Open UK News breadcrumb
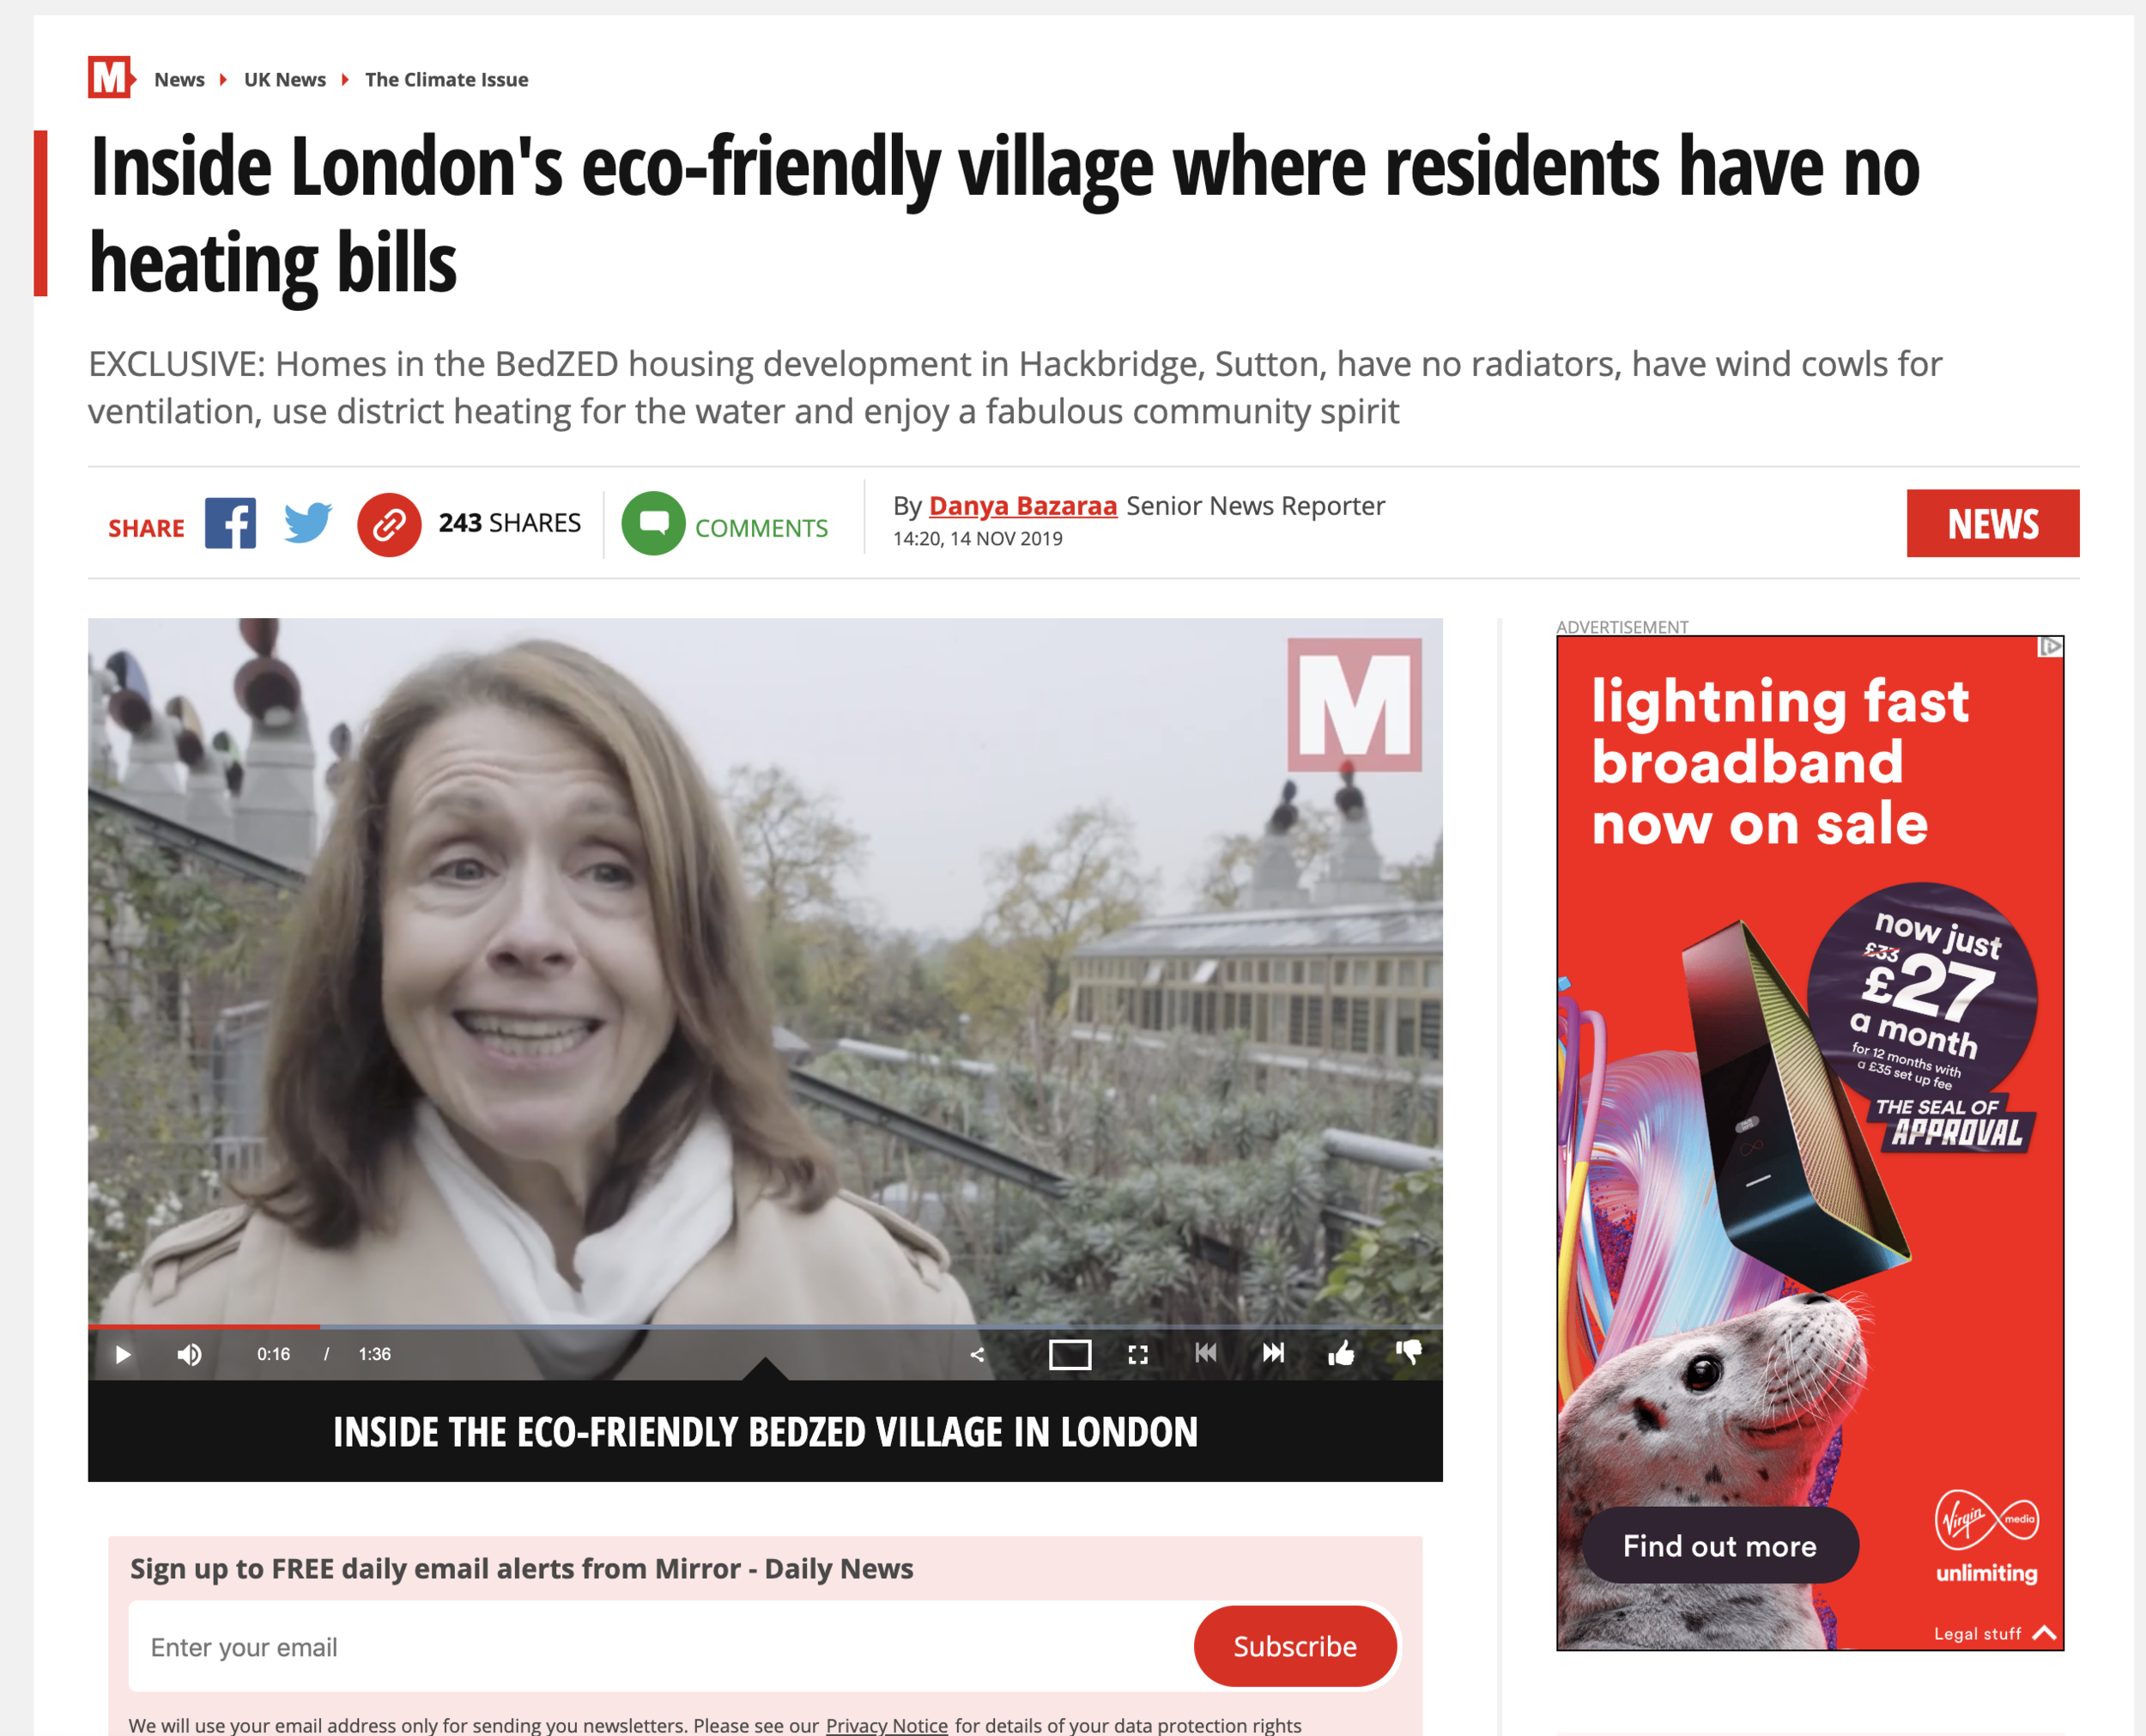Image resolution: width=2146 pixels, height=1736 pixels. pyautogui.click(x=285, y=79)
